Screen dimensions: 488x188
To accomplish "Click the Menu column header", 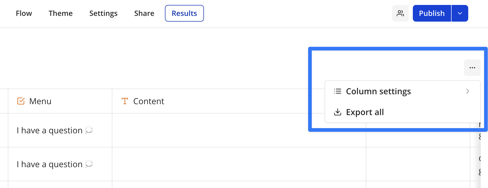I will (x=40, y=101).
